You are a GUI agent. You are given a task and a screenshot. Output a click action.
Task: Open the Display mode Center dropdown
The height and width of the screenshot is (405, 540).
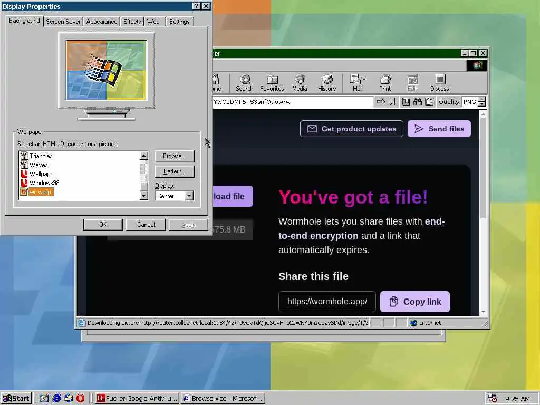[189, 196]
